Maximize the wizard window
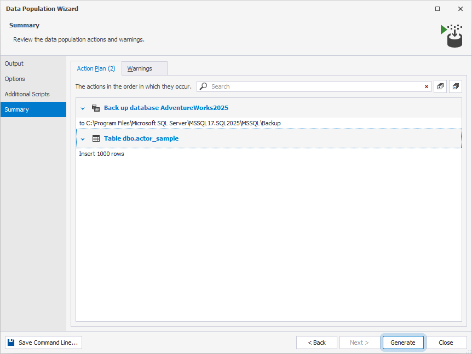Screen dimensions: 472x354 (x=438, y=9)
